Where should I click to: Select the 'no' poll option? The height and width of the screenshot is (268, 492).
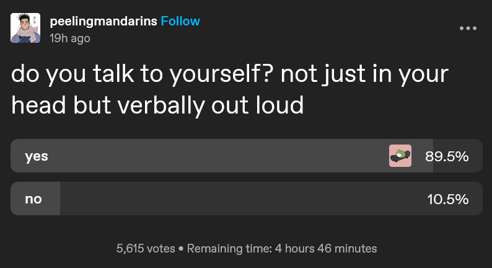[247, 199]
